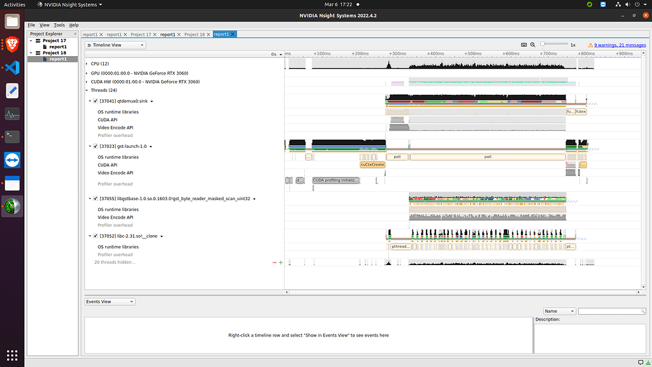Open the Events View selector
The height and width of the screenshot is (367, 652).
pyautogui.click(x=108, y=301)
